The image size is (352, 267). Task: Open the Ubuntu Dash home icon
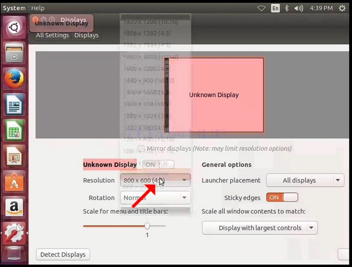tap(14, 27)
